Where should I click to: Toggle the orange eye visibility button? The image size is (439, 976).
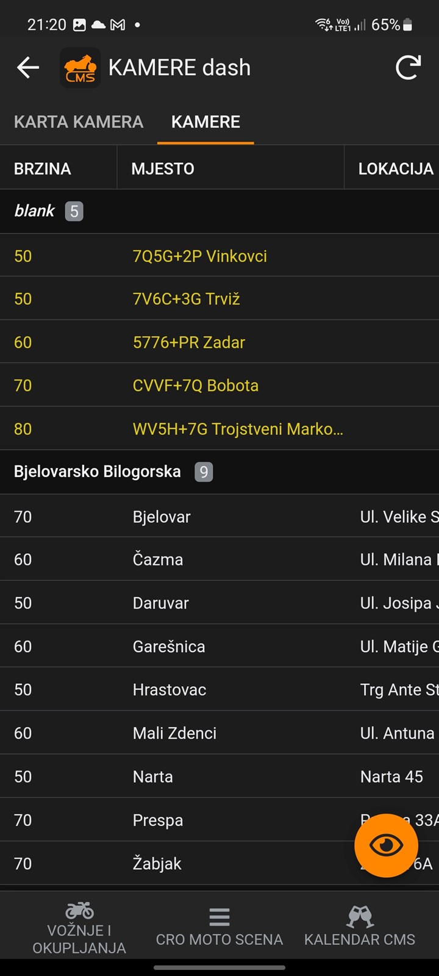[386, 845]
